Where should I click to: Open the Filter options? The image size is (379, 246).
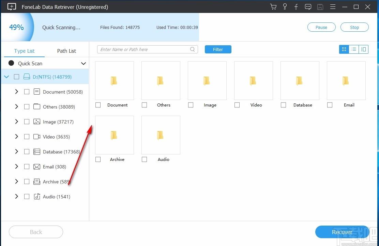pos(218,49)
